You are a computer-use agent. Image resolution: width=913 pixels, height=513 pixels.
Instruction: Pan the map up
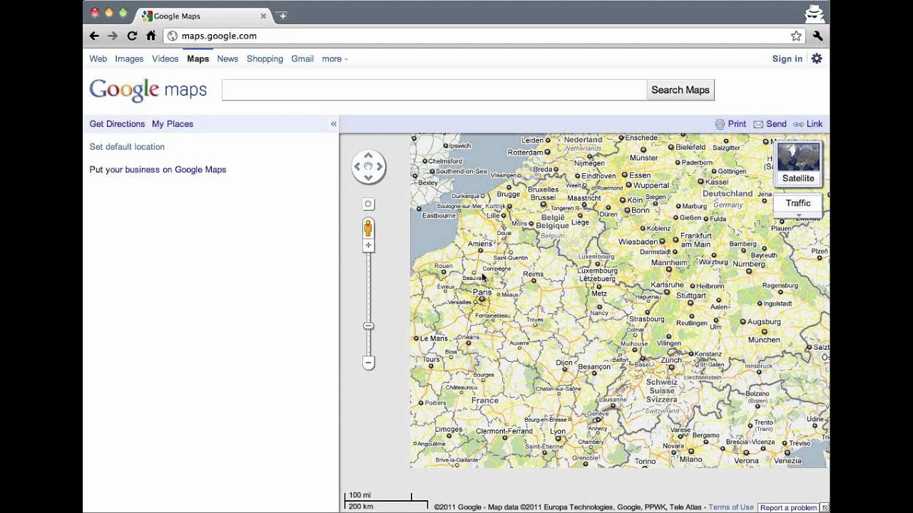point(369,155)
